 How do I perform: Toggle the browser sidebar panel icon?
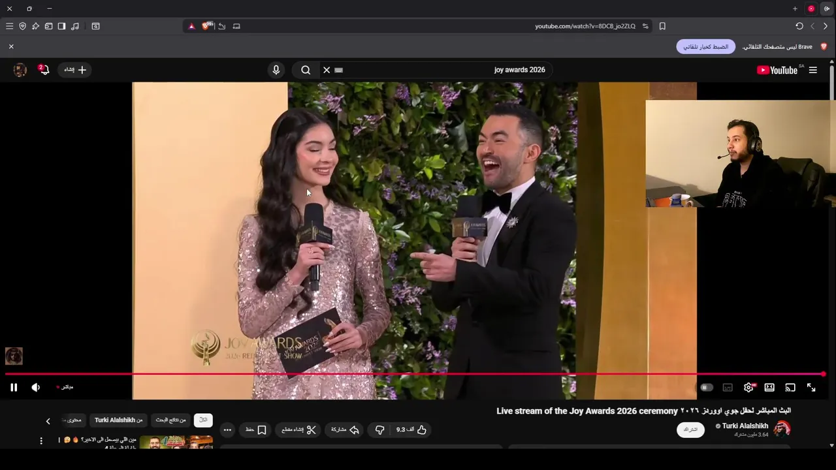(61, 26)
